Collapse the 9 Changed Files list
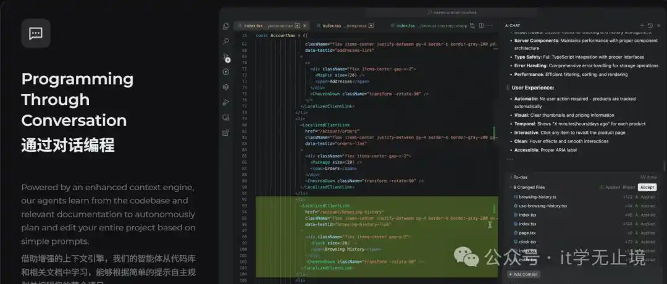Image resolution: width=667 pixels, height=284 pixels. (510, 187)
